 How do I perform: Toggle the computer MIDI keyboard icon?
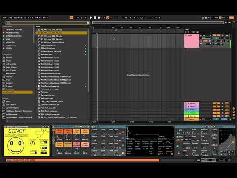(x=206, y=18)
